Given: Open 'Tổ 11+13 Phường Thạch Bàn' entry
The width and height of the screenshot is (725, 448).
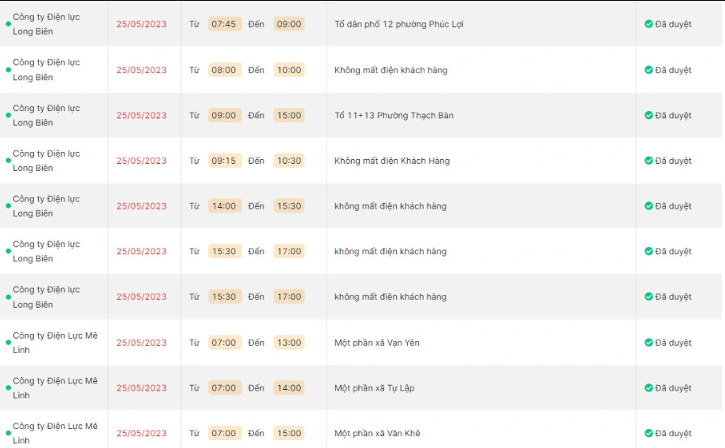Looking at the screenshot, I should [x=394, y=116].
